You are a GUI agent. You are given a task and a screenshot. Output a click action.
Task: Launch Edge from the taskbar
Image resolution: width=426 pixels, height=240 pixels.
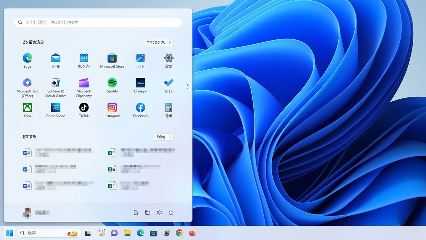(x=141, y=233)
